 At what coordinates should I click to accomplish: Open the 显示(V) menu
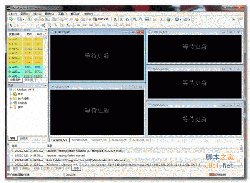25,14
